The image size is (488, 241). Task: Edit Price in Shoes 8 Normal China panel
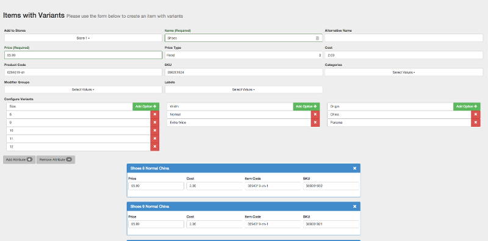(156, 186)
